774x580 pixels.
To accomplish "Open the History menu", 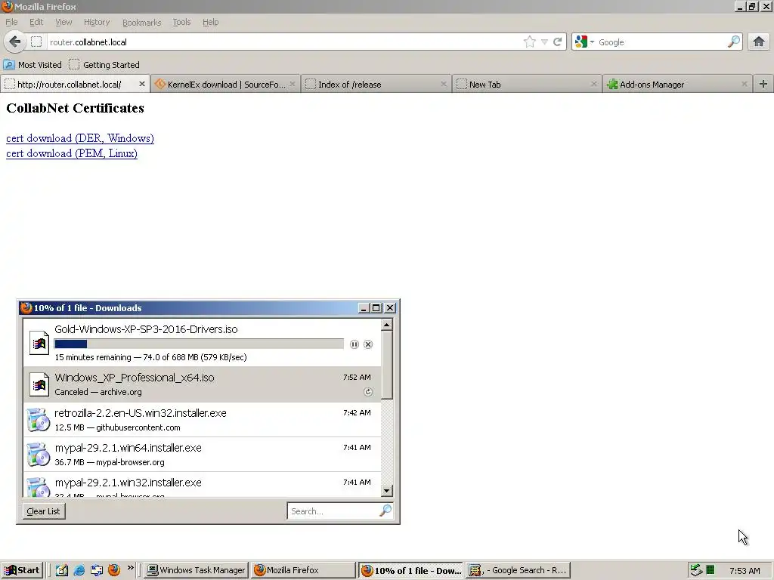I will [x=97, y=22].
